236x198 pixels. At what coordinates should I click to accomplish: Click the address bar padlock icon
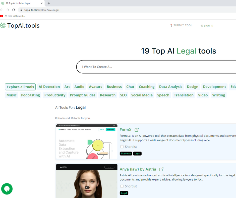pos(21,10)
